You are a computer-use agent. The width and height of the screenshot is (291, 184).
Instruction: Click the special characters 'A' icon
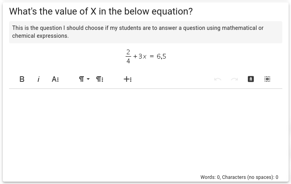pyautogui.click(x=251, y=79)
